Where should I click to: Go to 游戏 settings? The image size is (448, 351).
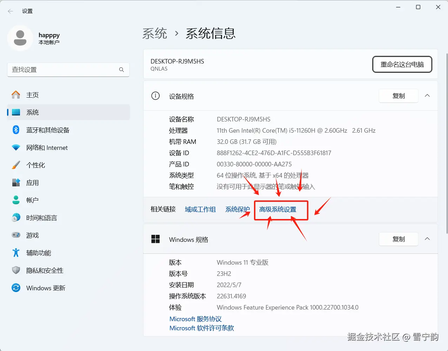click(x=68, y=235)
